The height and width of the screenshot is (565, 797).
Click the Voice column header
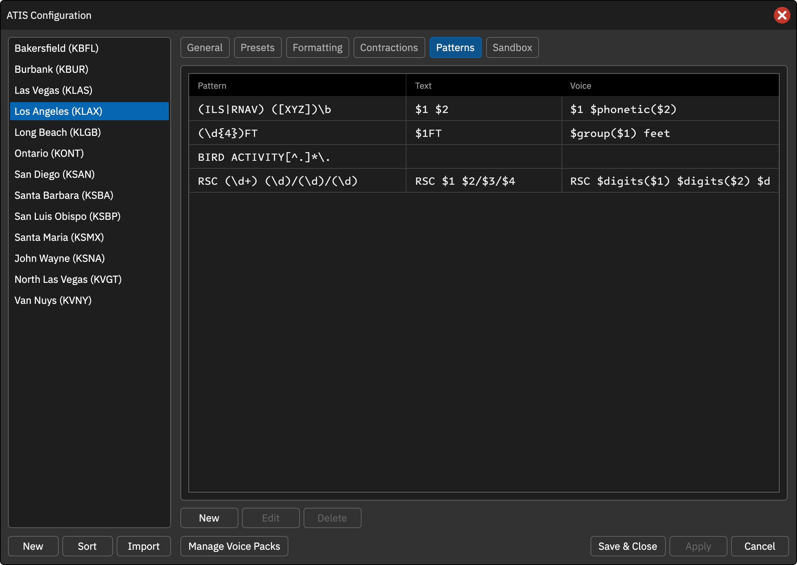click(671, 85)
